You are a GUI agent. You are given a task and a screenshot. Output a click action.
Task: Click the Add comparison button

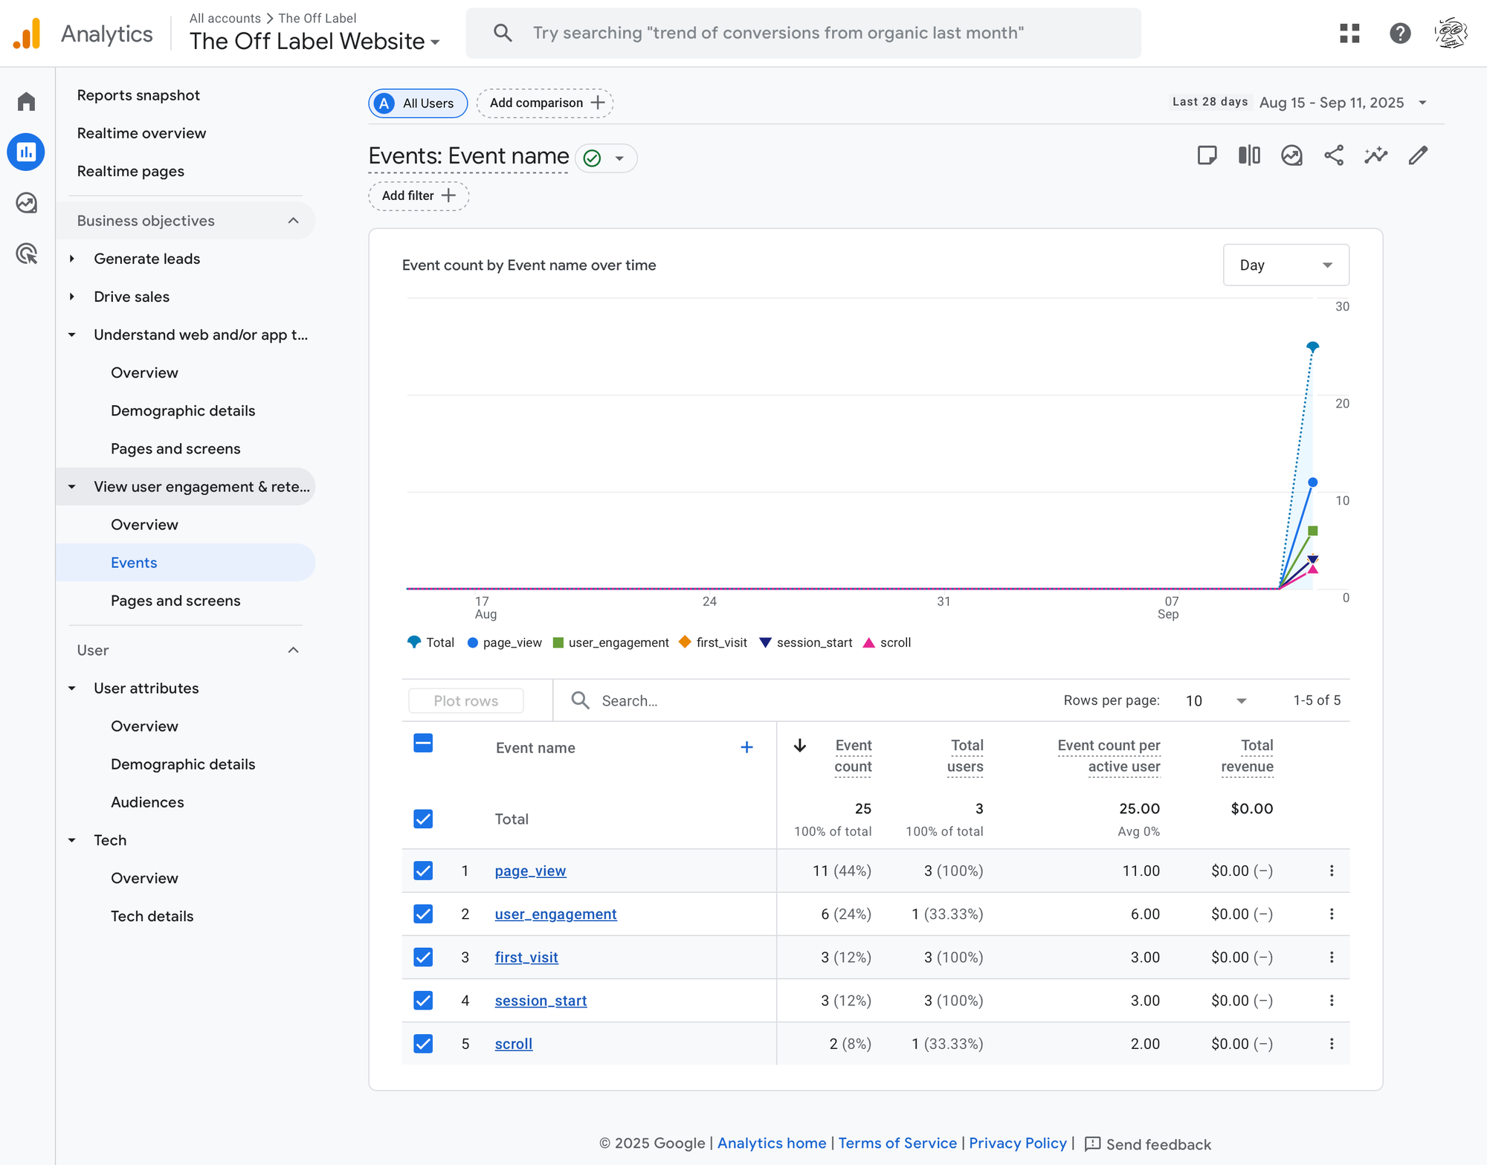(545, 103)
